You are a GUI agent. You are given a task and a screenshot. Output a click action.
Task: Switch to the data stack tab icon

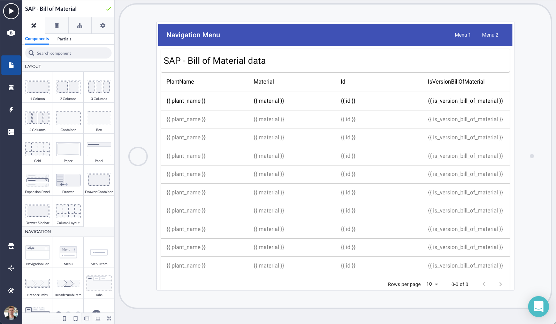point(57,25)
